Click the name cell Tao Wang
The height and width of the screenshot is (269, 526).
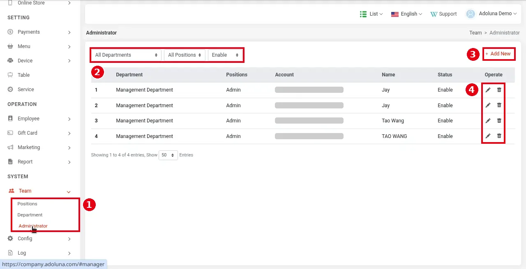click(x=393, y=121)
